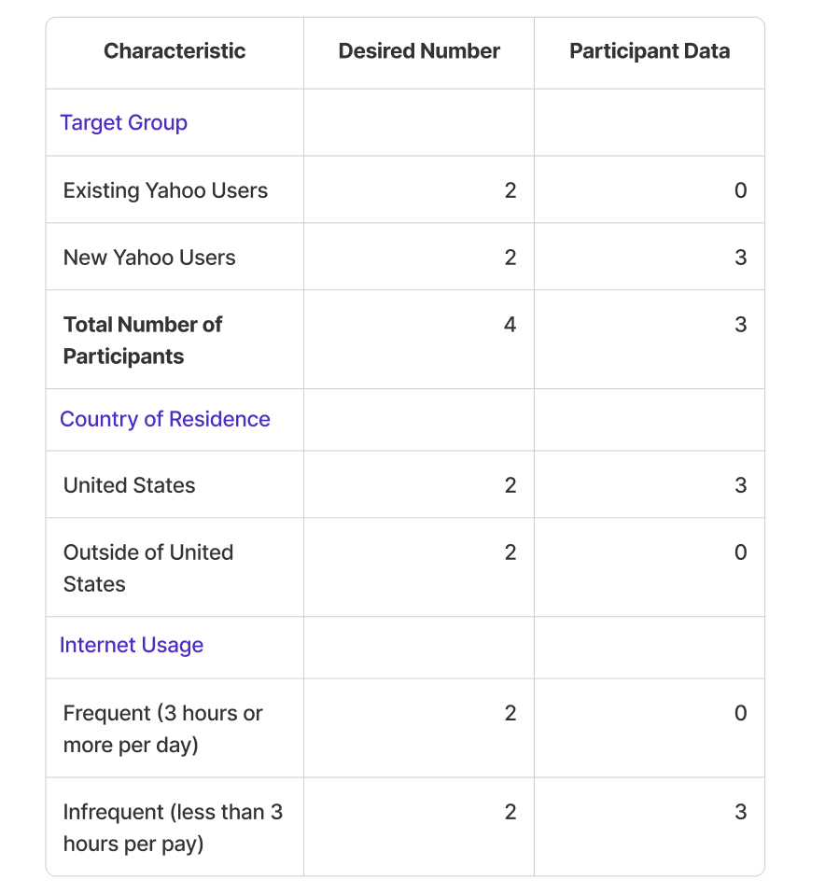The image size is (825, 894).
Task: Select the Outside of United States label
Action: [148, 568]
